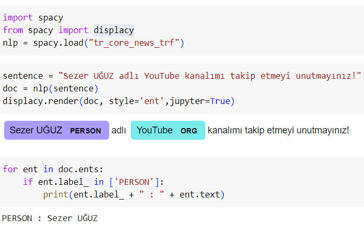Click the ORG label inside cyan entity
The height and width of the screenshot is (230, 364).
click(x=189, y=131)
